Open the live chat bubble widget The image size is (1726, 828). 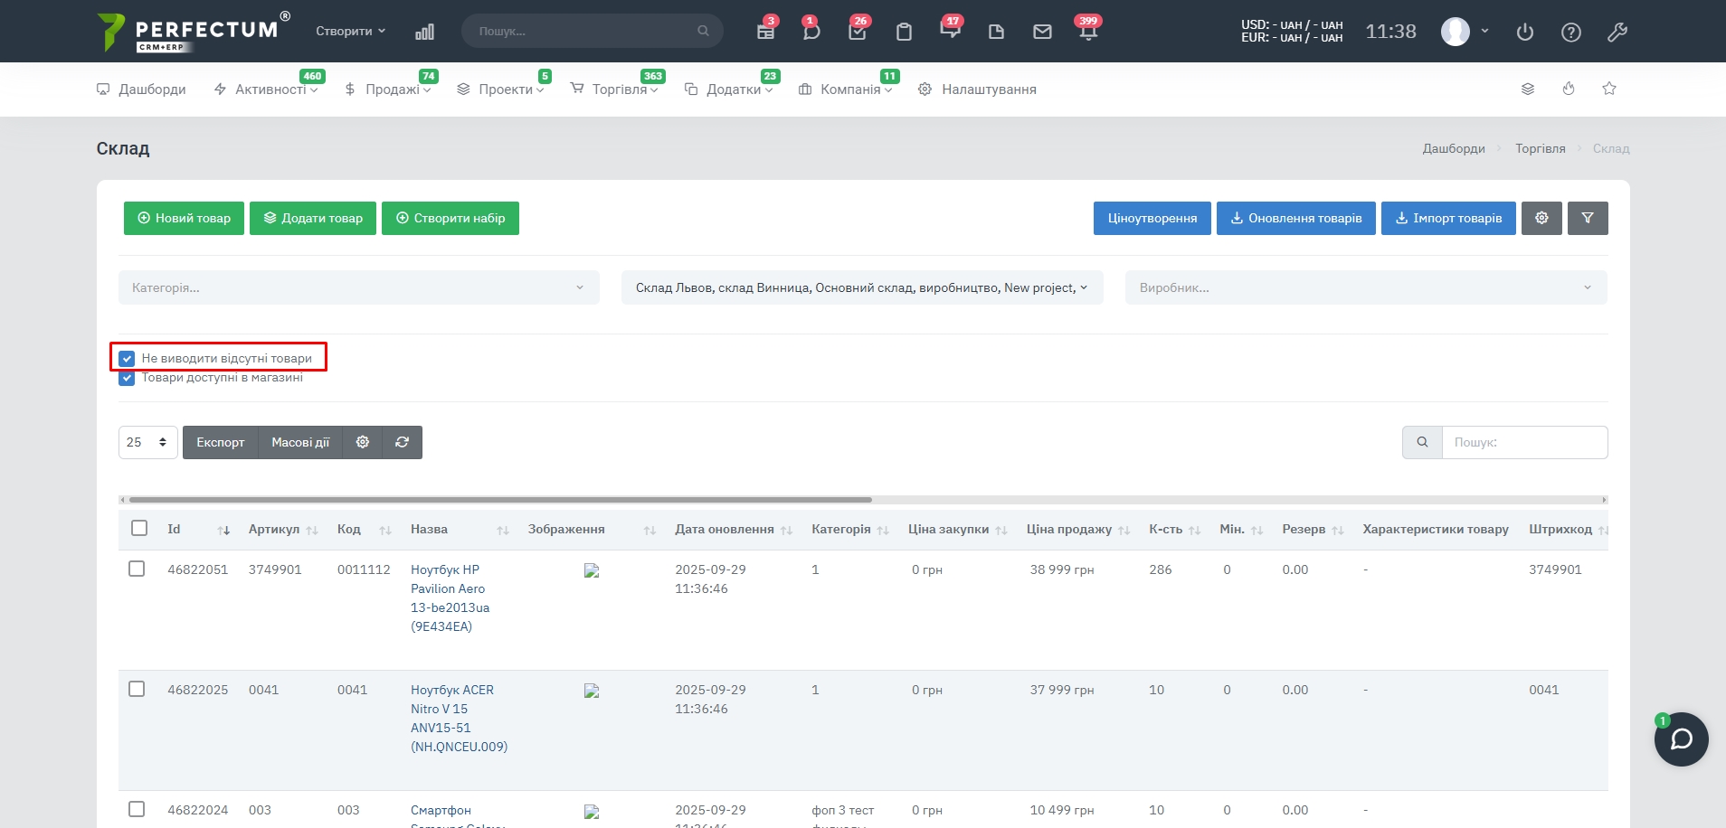[1681, 739]
